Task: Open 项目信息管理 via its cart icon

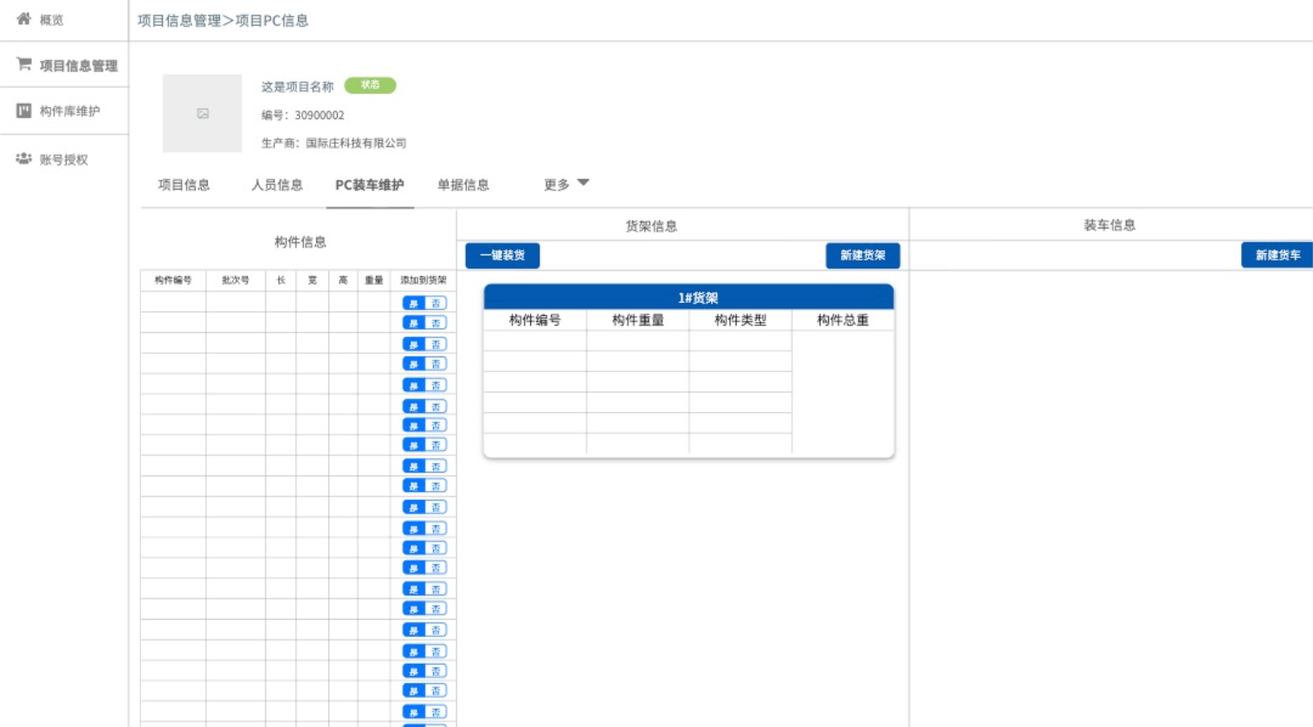Action: pyautogui.click(x=23, y=65)
